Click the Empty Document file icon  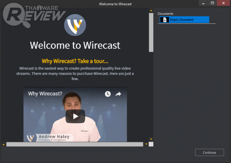pos(165,20)
